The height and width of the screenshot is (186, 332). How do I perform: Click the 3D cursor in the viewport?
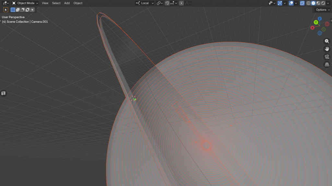coord(133,99)
